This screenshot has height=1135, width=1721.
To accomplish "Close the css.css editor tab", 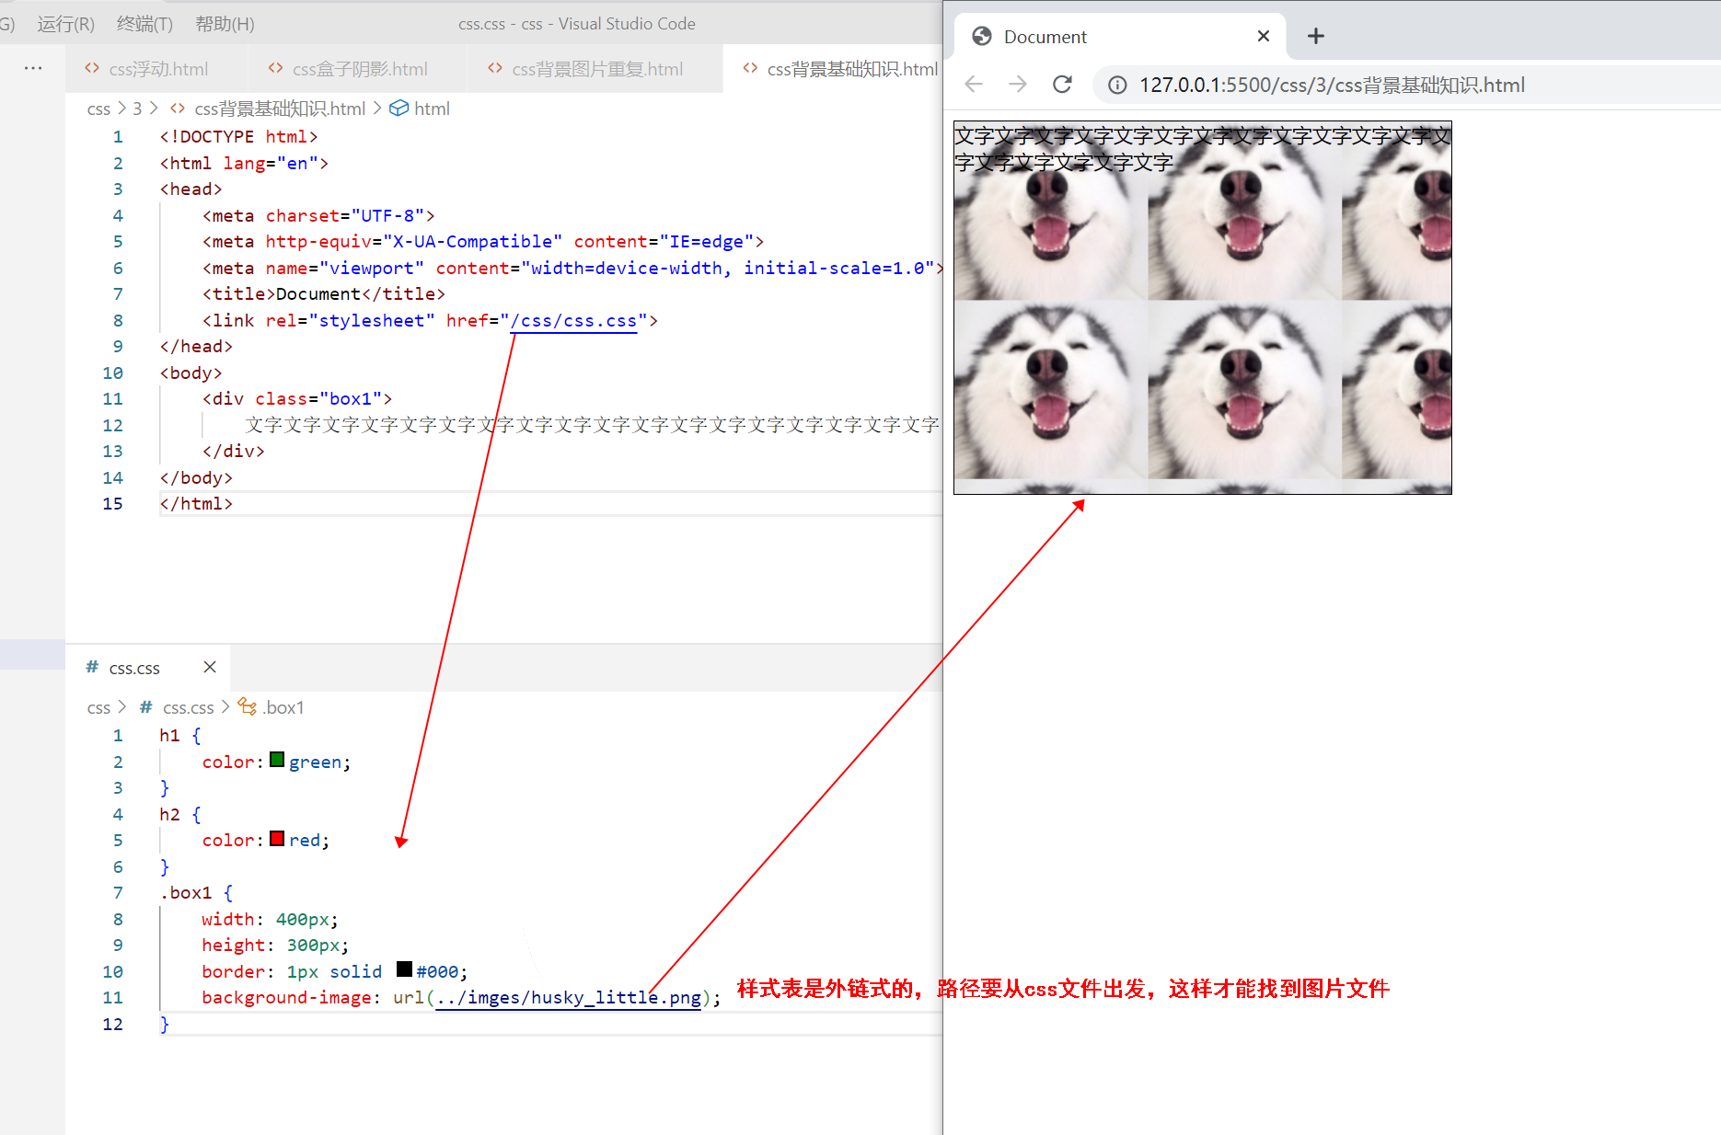I will point(210,667).
